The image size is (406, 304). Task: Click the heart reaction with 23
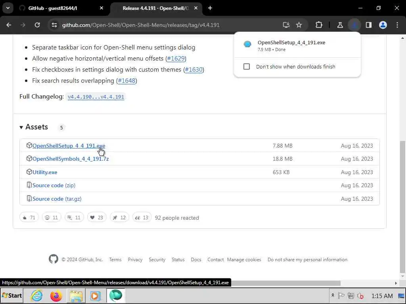97,217
